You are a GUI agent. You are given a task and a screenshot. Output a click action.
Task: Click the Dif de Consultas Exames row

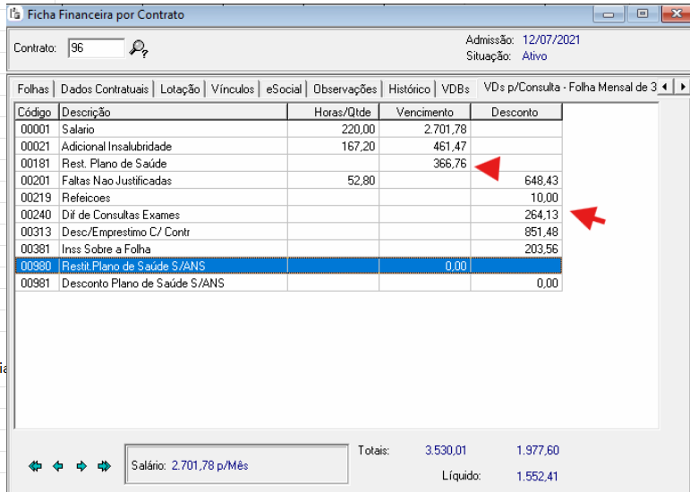coord(170,215)
